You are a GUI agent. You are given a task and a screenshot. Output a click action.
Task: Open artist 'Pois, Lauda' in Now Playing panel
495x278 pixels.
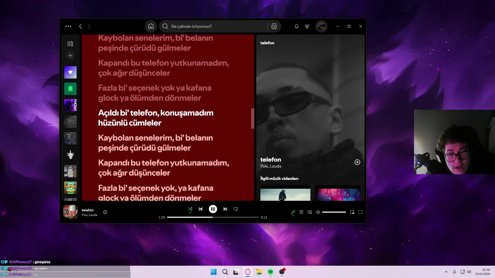point(271,166)
